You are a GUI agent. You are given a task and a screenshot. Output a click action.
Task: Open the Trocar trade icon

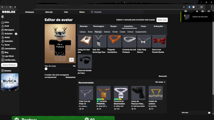[x=3, y=45]
